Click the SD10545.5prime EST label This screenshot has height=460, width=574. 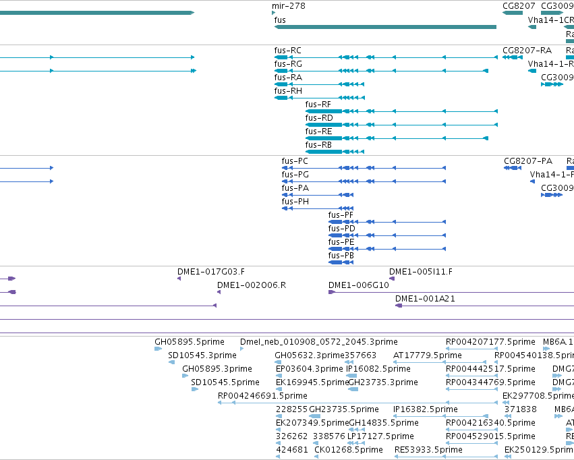(x=225, y=383)
